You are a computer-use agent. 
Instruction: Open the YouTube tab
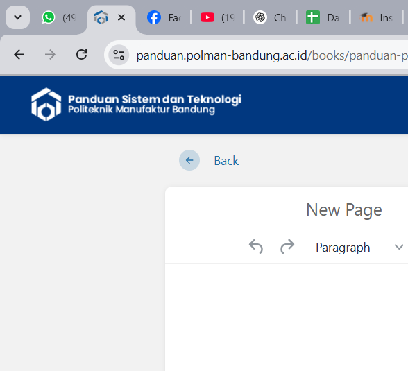click(x=217, y=17)
